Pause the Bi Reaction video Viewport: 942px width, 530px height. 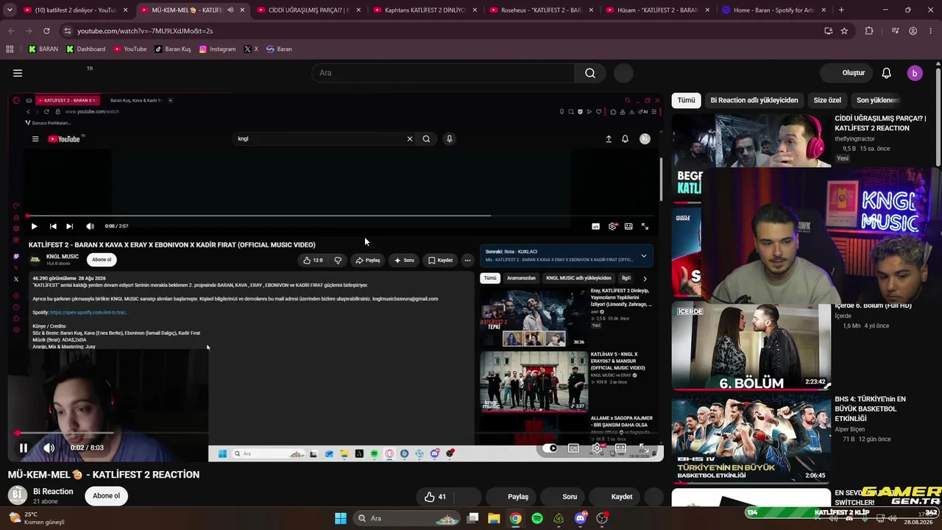[x=24, y=448]
